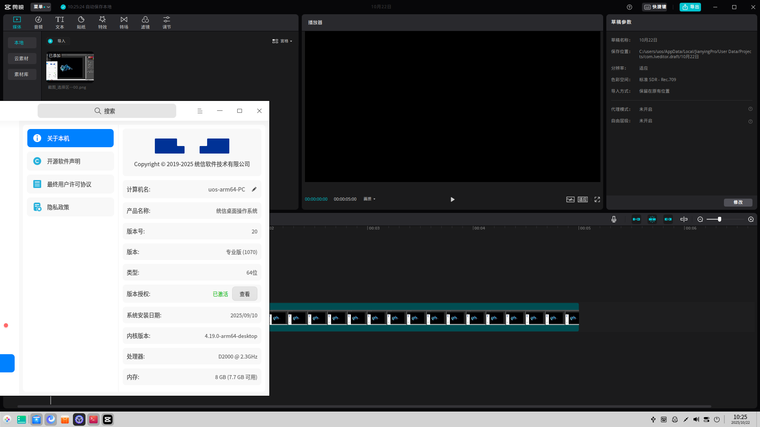
Task: Click the timeline zoom-in plus icon
Action: (x=751, y=219)
